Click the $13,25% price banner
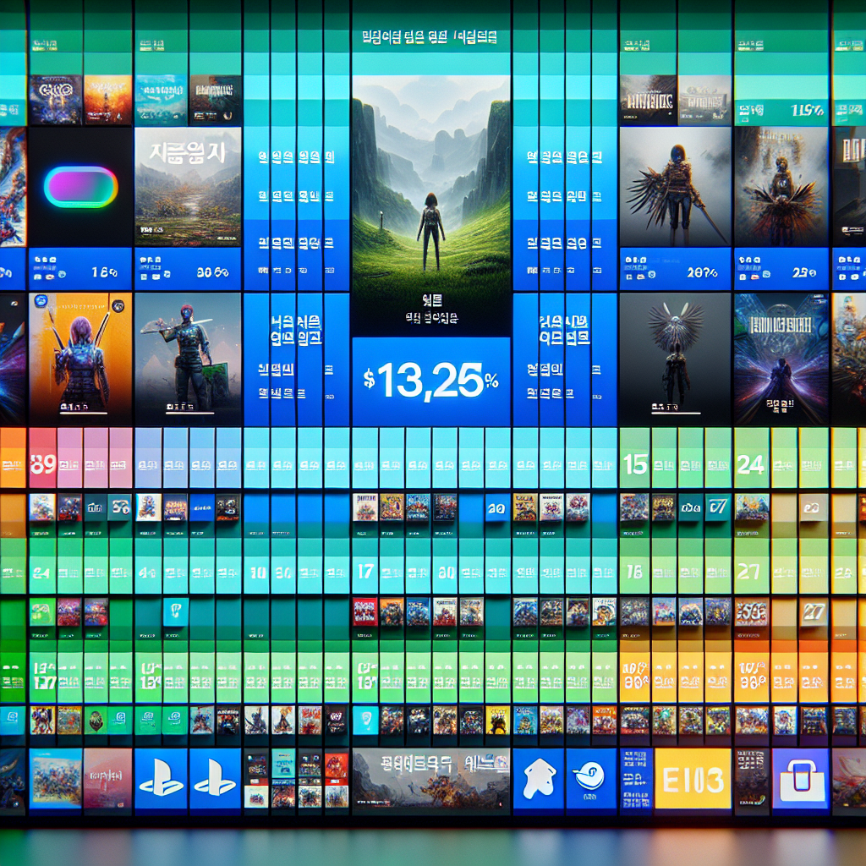This screenshot has width=866, height=866. 430,381
